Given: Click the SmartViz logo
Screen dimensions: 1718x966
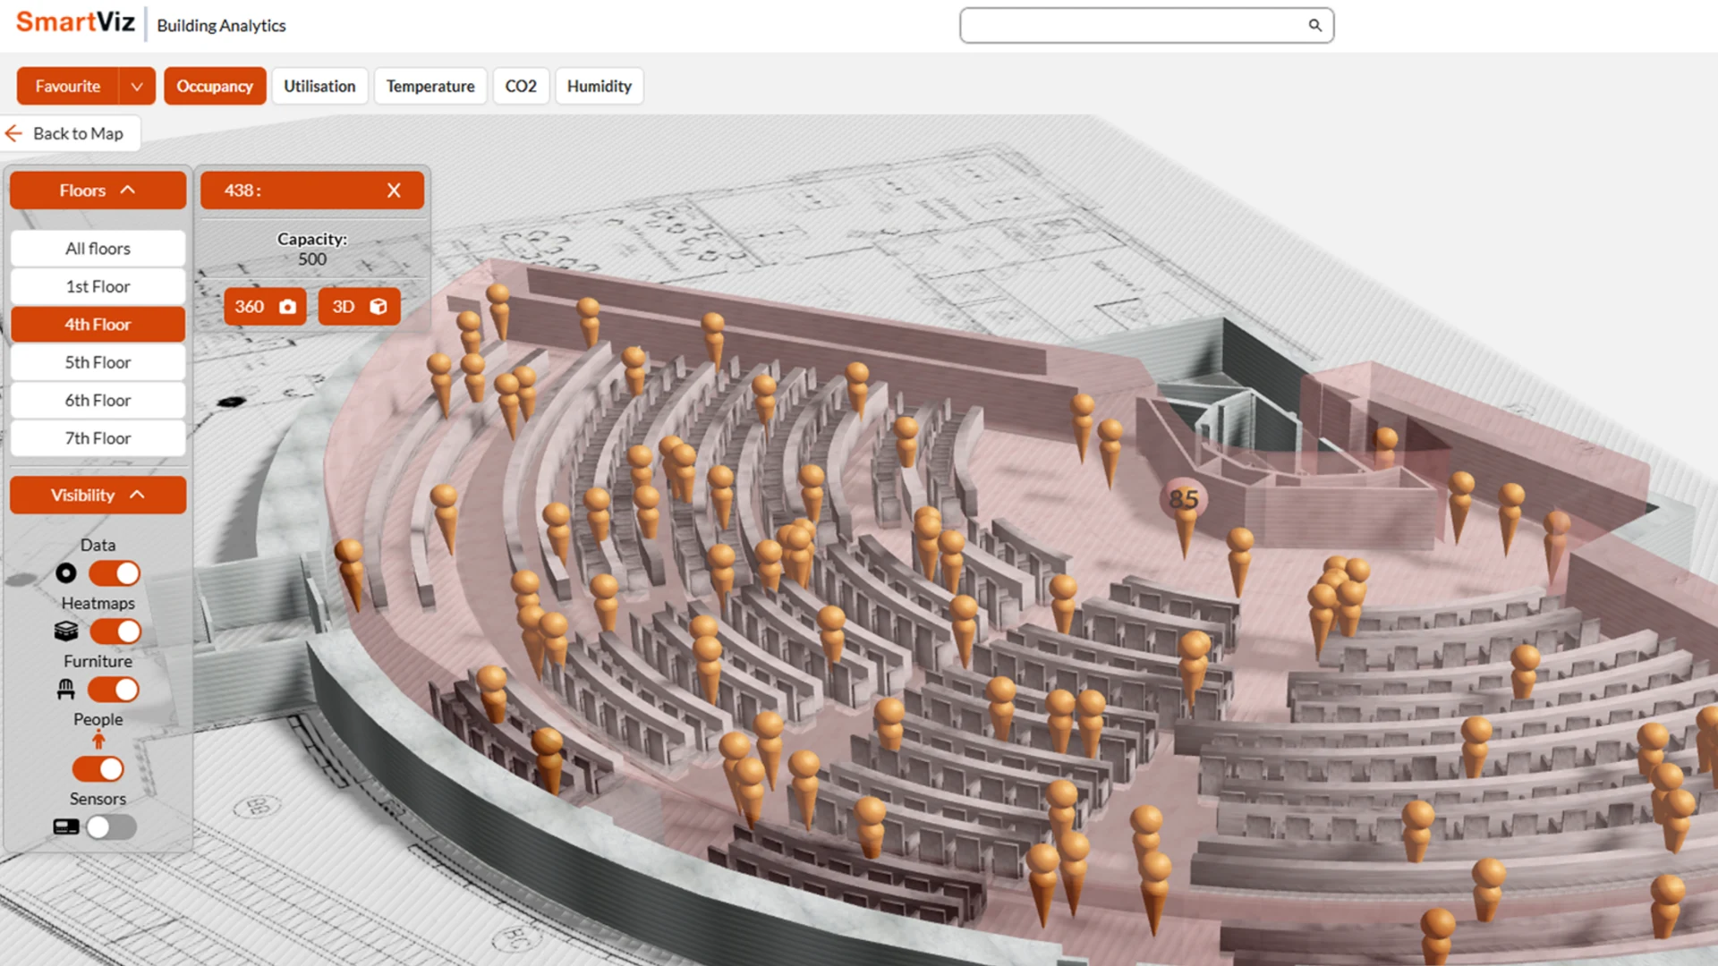Looking at the screenshot, I should pyautogui.click(x=75, y=22).
